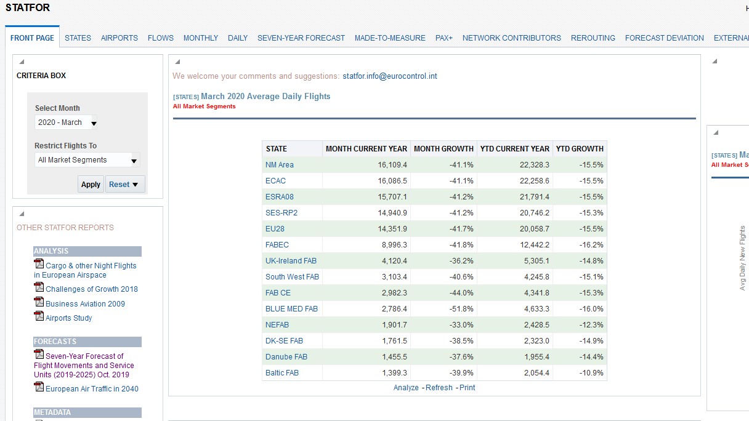This screenshot has height=421, width=749.
Task: Open Airports Study link
Action: coord(69,318)
